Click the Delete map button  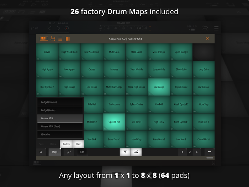[53, 144]
